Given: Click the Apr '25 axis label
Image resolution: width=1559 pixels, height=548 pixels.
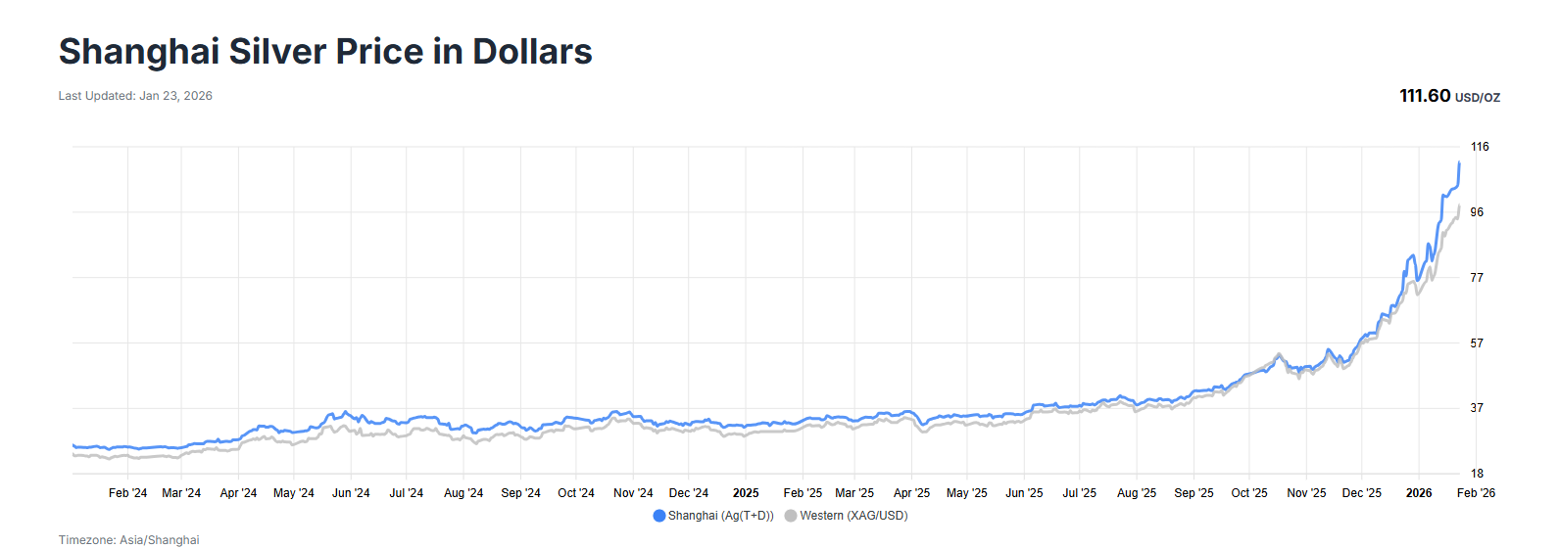Looking at the screenshot, I should click(911, 493).
